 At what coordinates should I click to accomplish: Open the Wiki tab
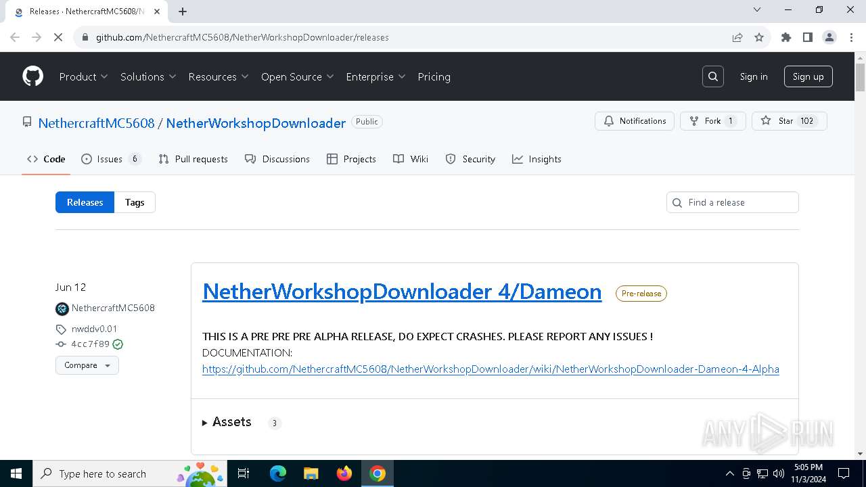point(411,159)
